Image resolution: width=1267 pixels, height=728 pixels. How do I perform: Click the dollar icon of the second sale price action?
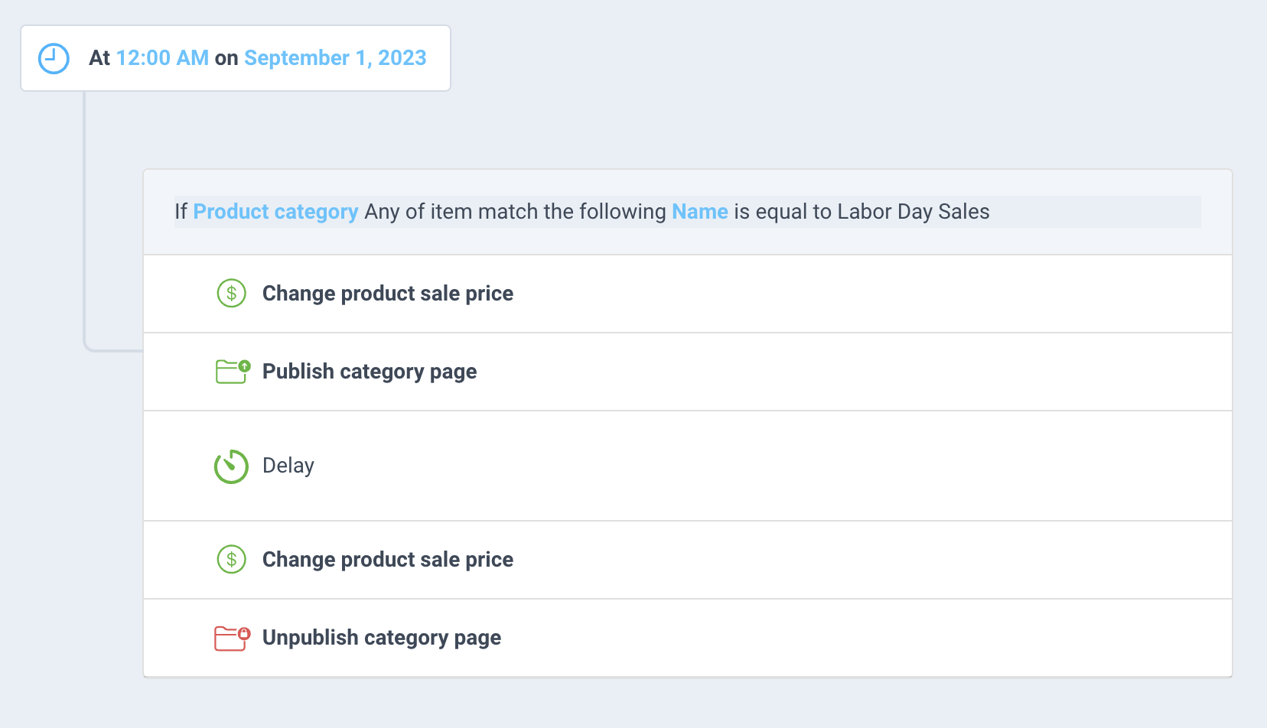pos(231,560)
